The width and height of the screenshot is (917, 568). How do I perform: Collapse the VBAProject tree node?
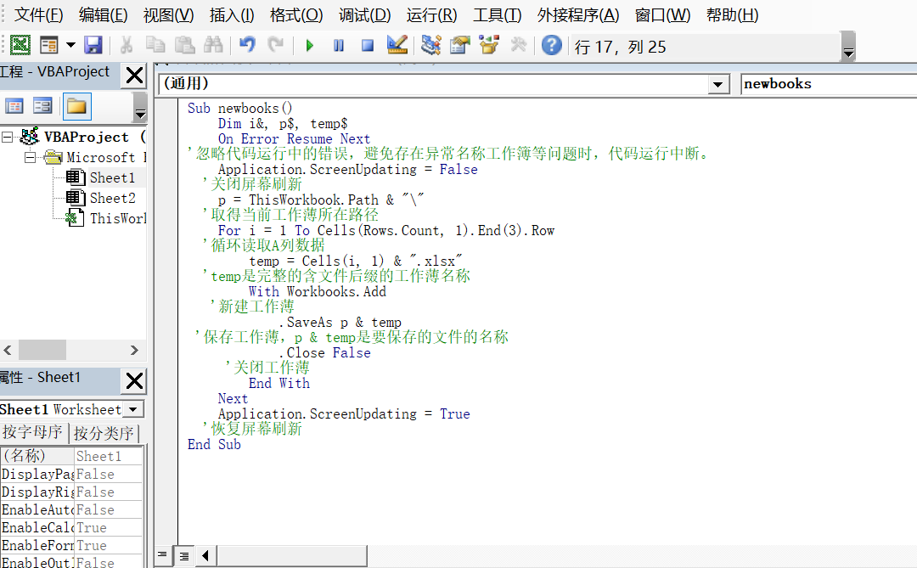[7, 138]
